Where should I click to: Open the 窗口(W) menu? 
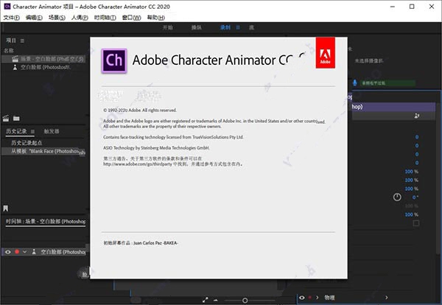(x=131, y=18)
